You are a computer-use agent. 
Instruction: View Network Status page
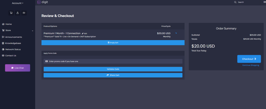[x=13, y=49]
